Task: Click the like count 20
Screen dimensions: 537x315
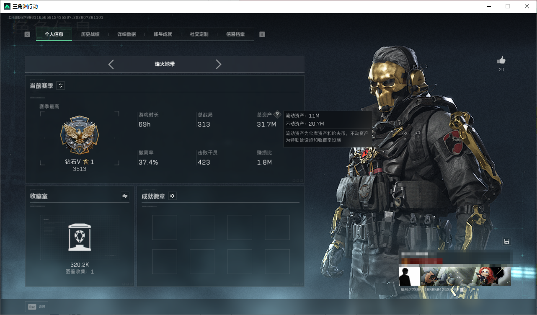Action: (x=501, y=70)
